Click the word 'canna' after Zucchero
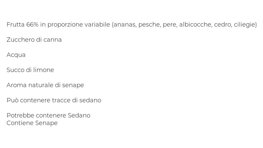 click(53, 40)
